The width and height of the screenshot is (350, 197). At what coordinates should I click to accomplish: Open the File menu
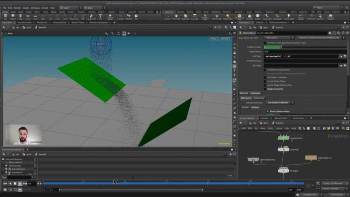point(5,8)
